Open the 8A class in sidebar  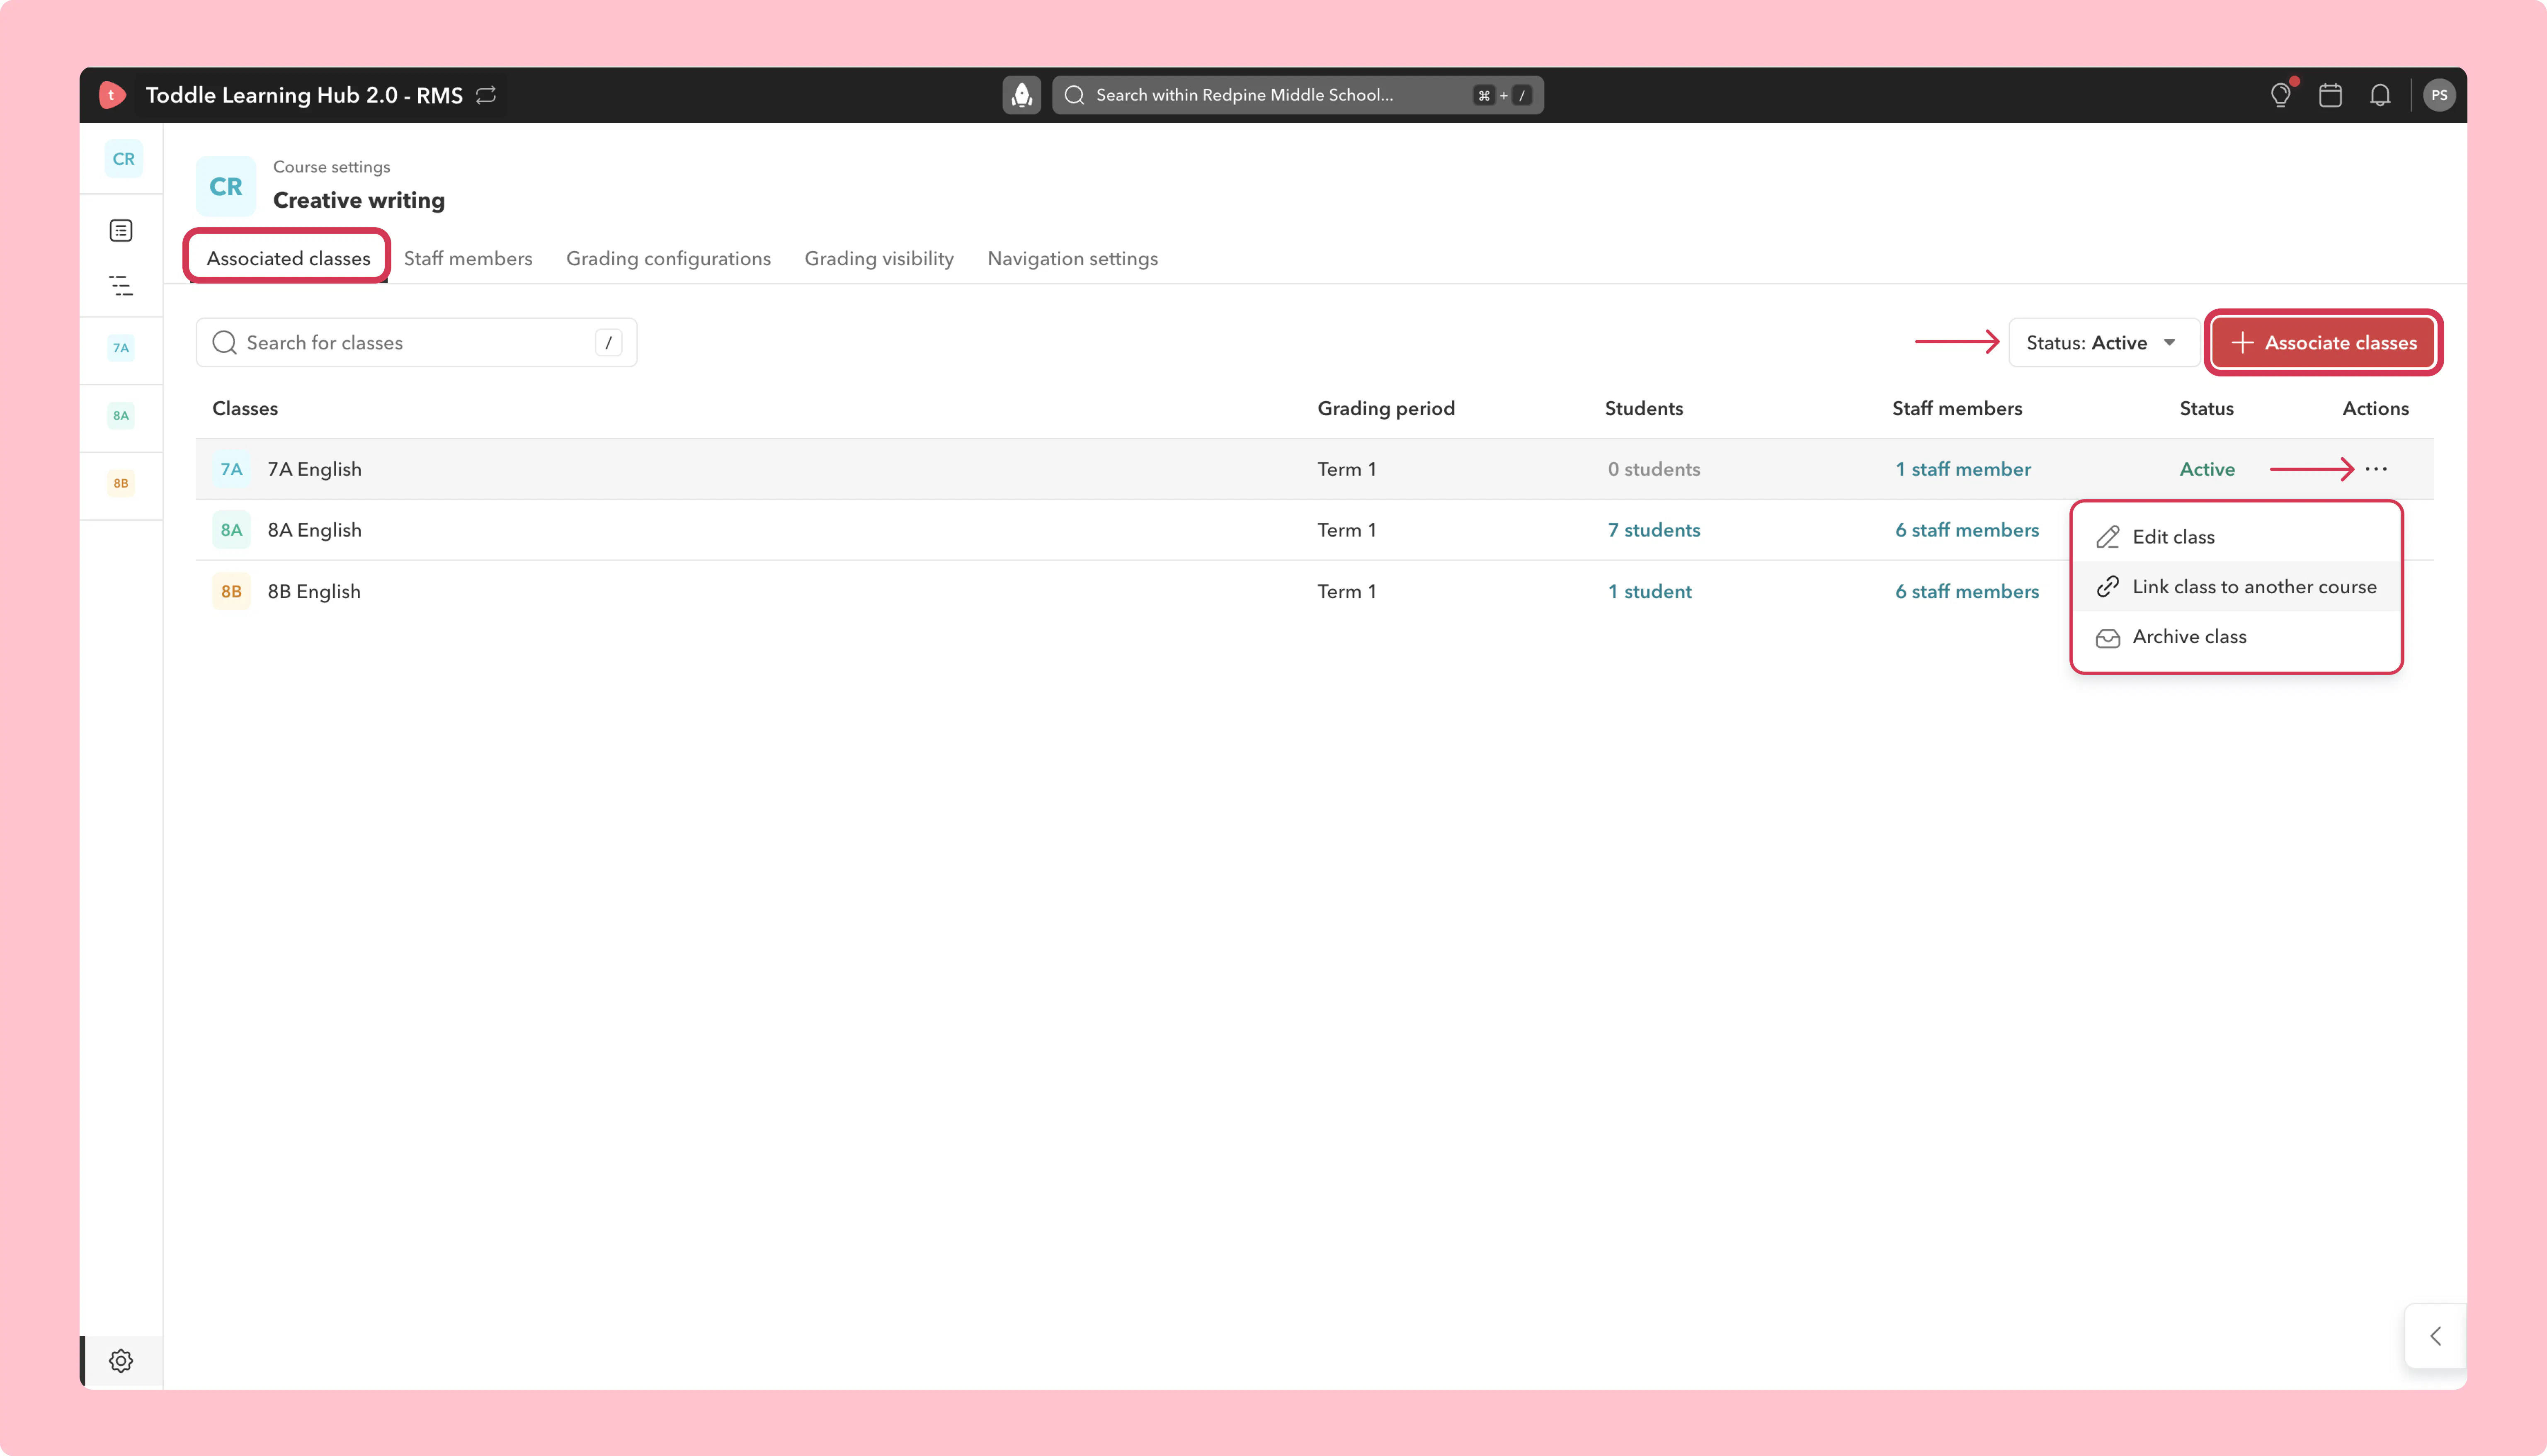click(121, 416)
